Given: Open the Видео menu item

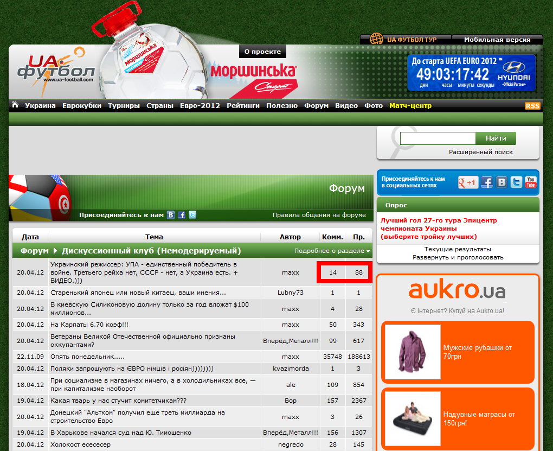Looking at the screenshot, I should pyautogui.click(x=346, y=106).
